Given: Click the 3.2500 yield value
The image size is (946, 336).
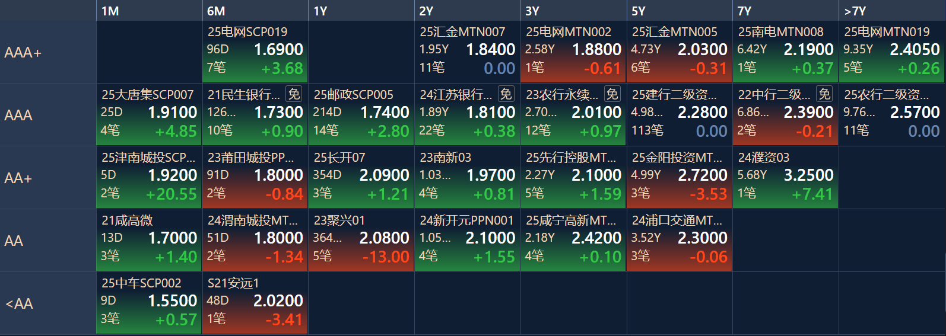Looking at the screenshot, I should (808, 175).
